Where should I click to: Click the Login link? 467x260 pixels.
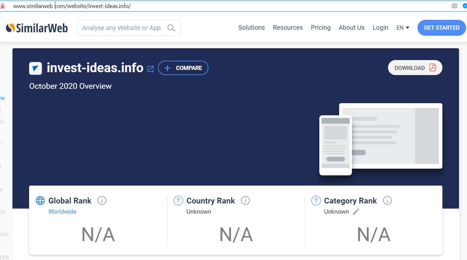coord(380,28)
